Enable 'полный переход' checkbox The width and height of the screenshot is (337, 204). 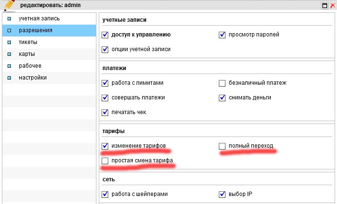click(x=222, y=146)
